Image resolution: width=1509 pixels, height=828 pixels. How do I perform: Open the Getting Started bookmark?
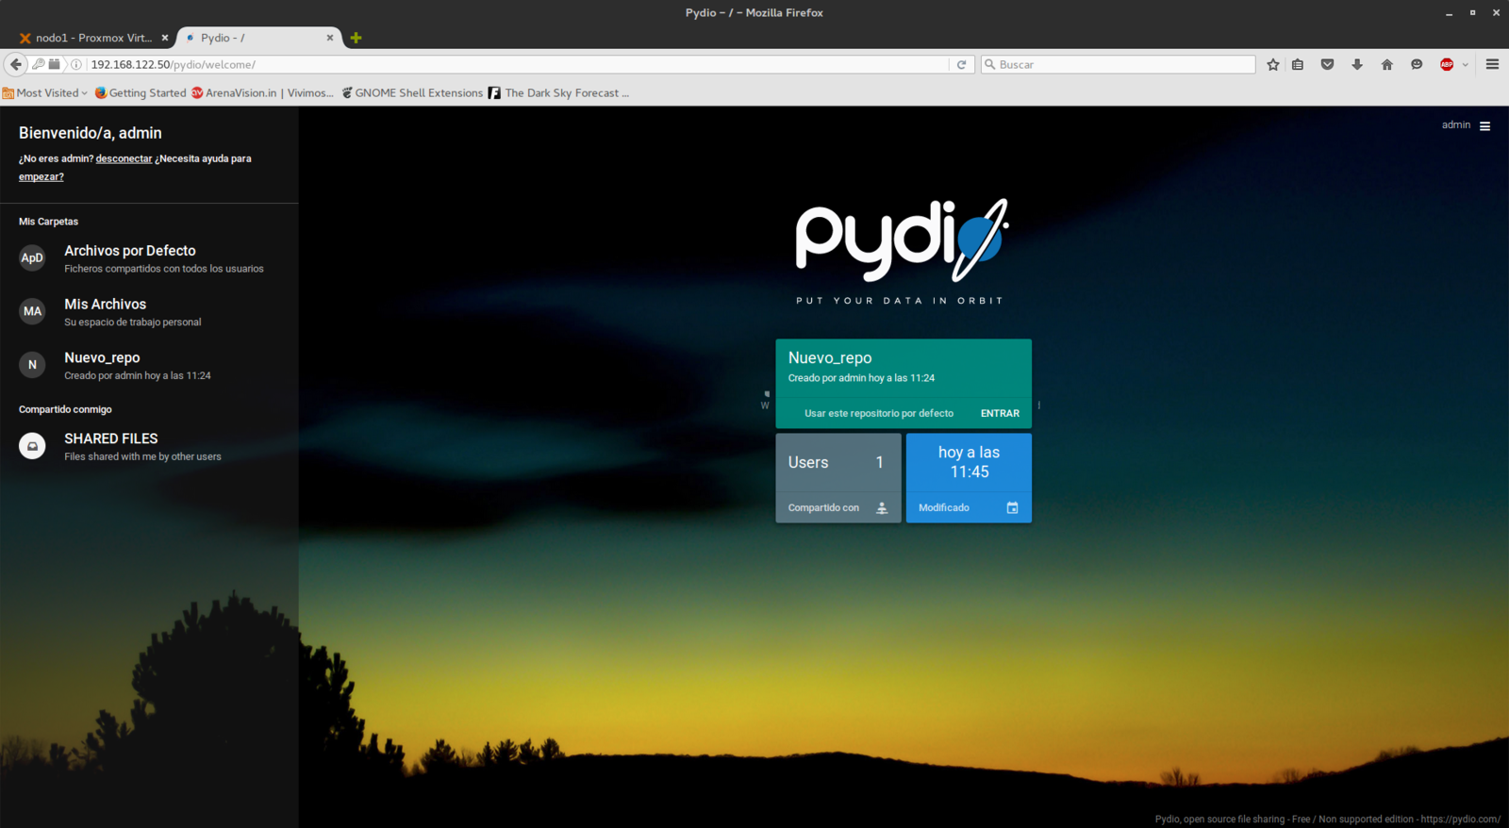pos(141,92)
